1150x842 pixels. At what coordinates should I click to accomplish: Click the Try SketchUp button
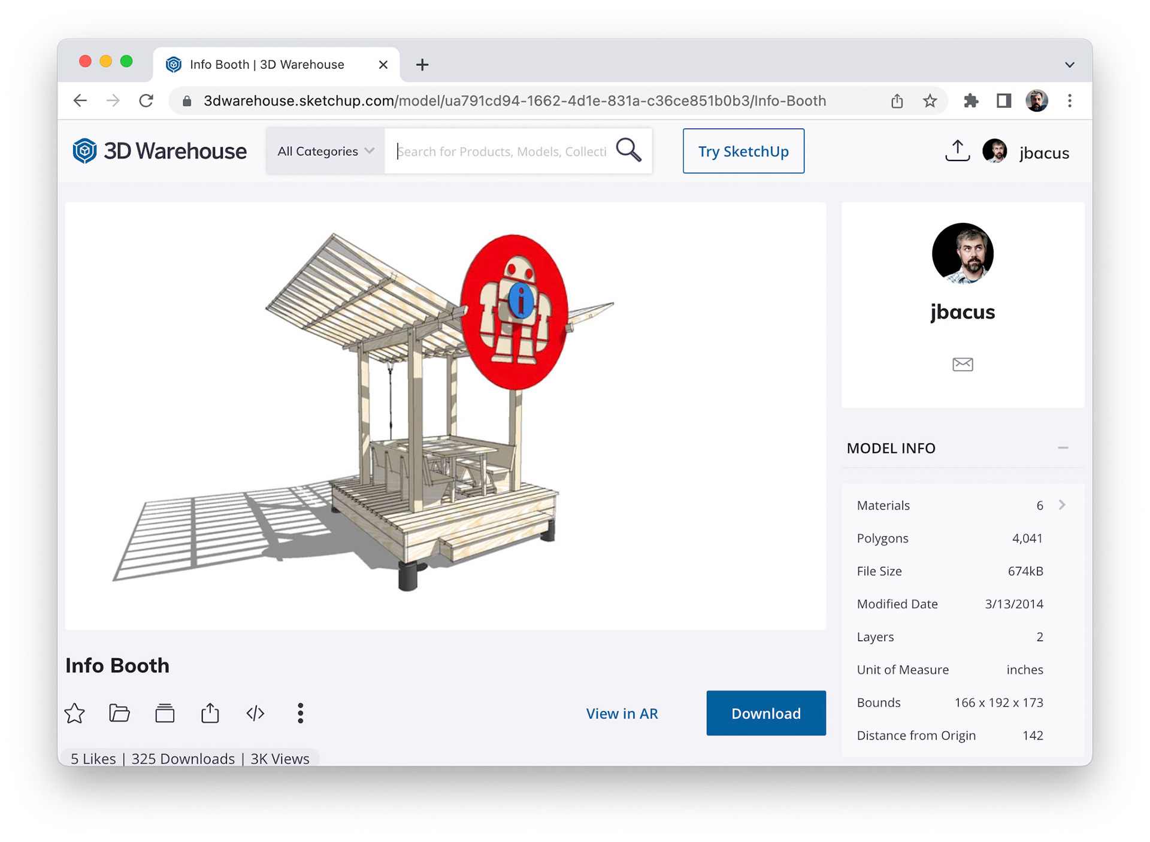tap(743, 151)
